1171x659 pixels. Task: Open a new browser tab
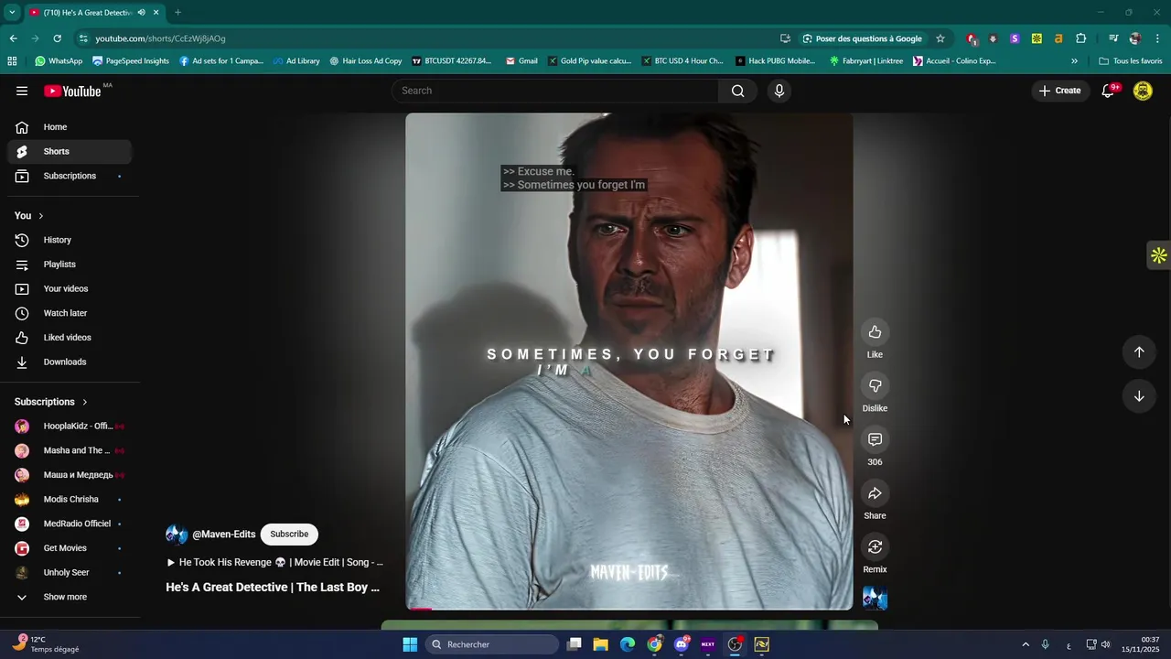tap(177, 13)
